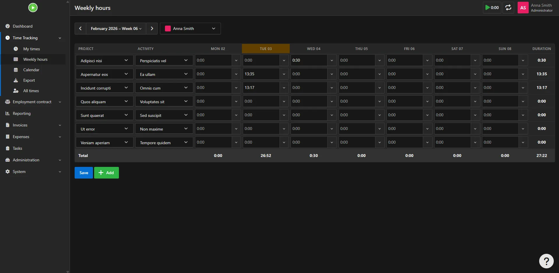Open the Voluptates sit activity dropdown
Image resolution: width=559 pixels, height=273 pixels.
164,101
